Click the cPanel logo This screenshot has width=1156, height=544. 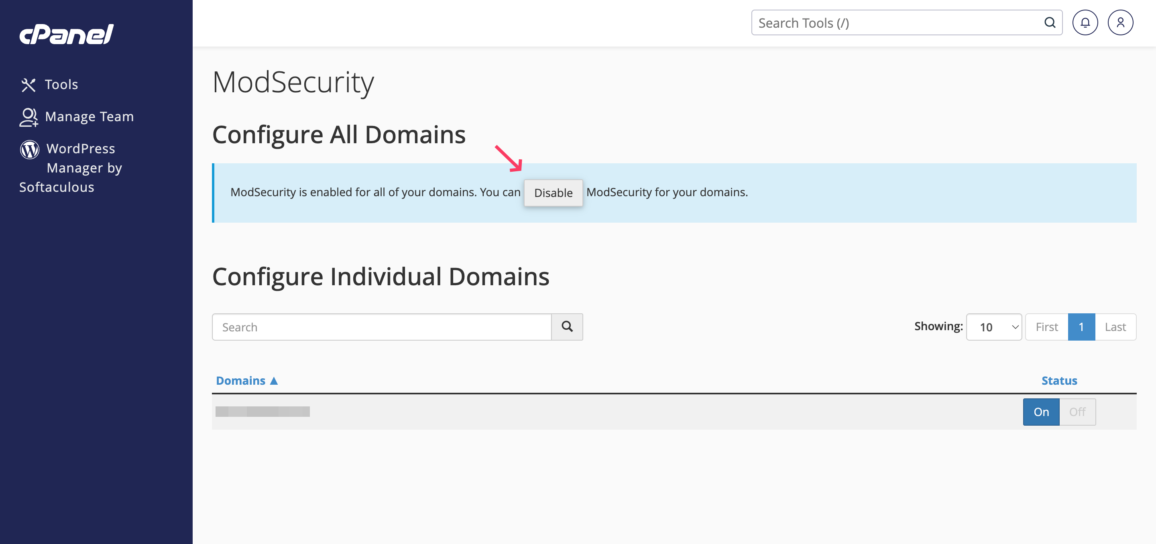point(66,35)
